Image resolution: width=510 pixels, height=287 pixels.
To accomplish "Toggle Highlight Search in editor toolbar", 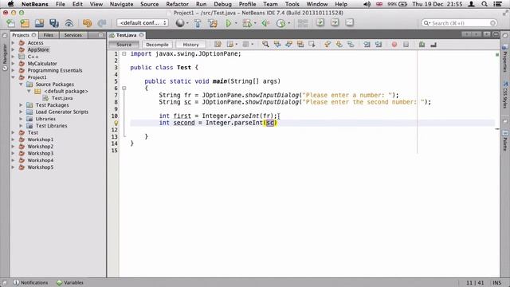I will point(300,45).
